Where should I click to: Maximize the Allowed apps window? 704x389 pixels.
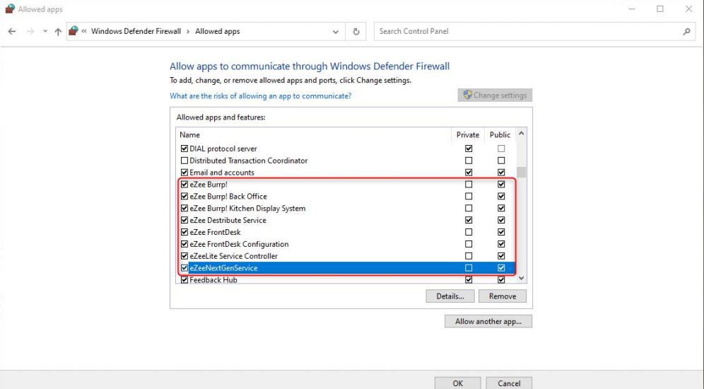pos(660,9)
